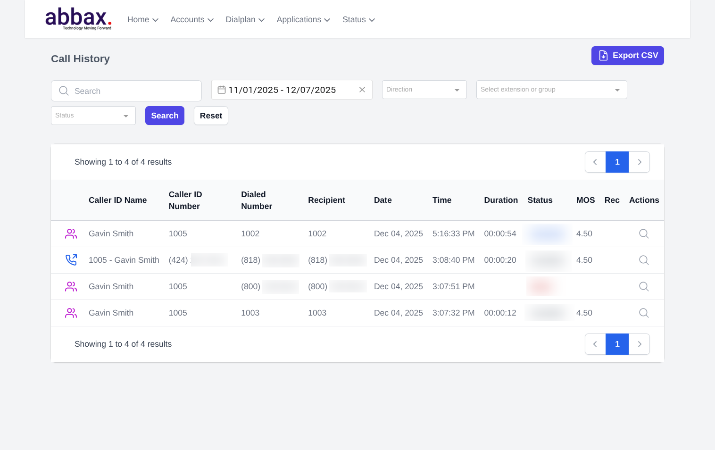The image size is (715, 450).
Task: Open the Direction dropdown
Action: (424, 90)
